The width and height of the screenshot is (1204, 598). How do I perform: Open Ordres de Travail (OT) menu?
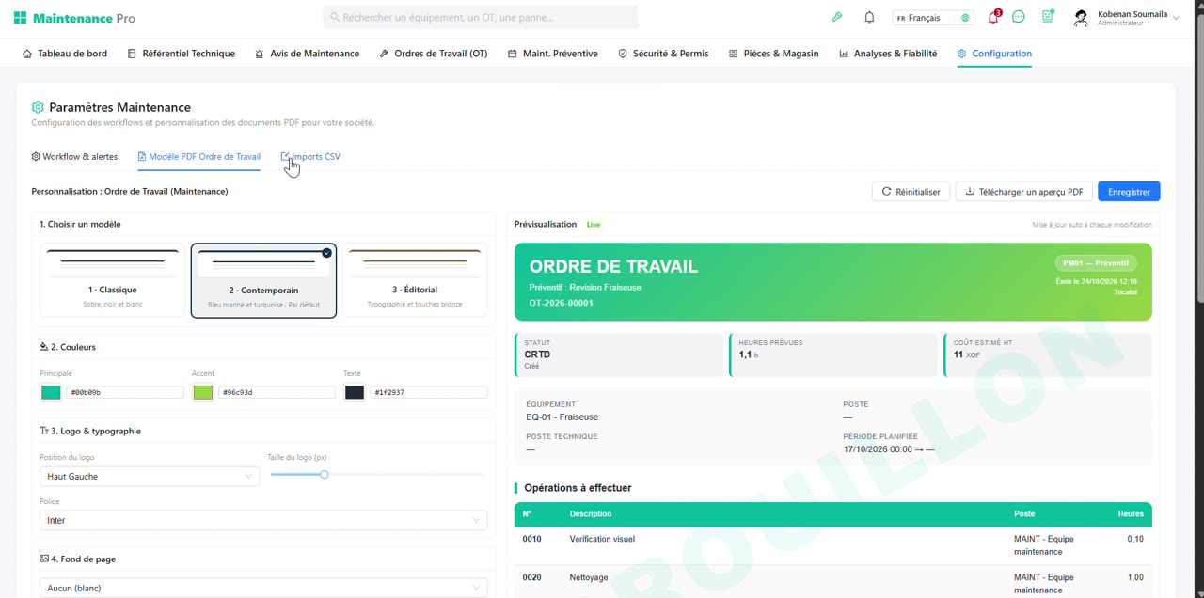click(434, 54)
